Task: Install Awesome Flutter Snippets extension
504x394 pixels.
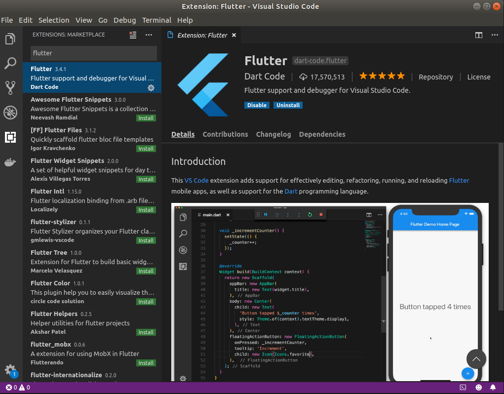Action: click(146, 118)
